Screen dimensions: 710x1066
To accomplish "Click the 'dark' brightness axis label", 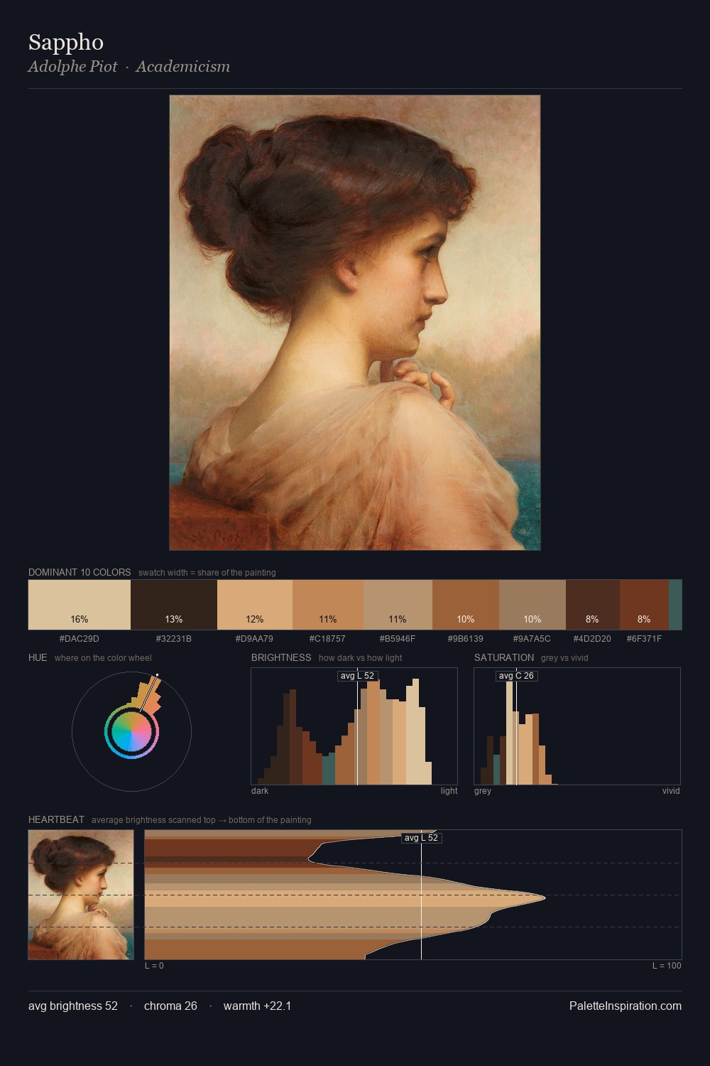I will coord(260,791).
